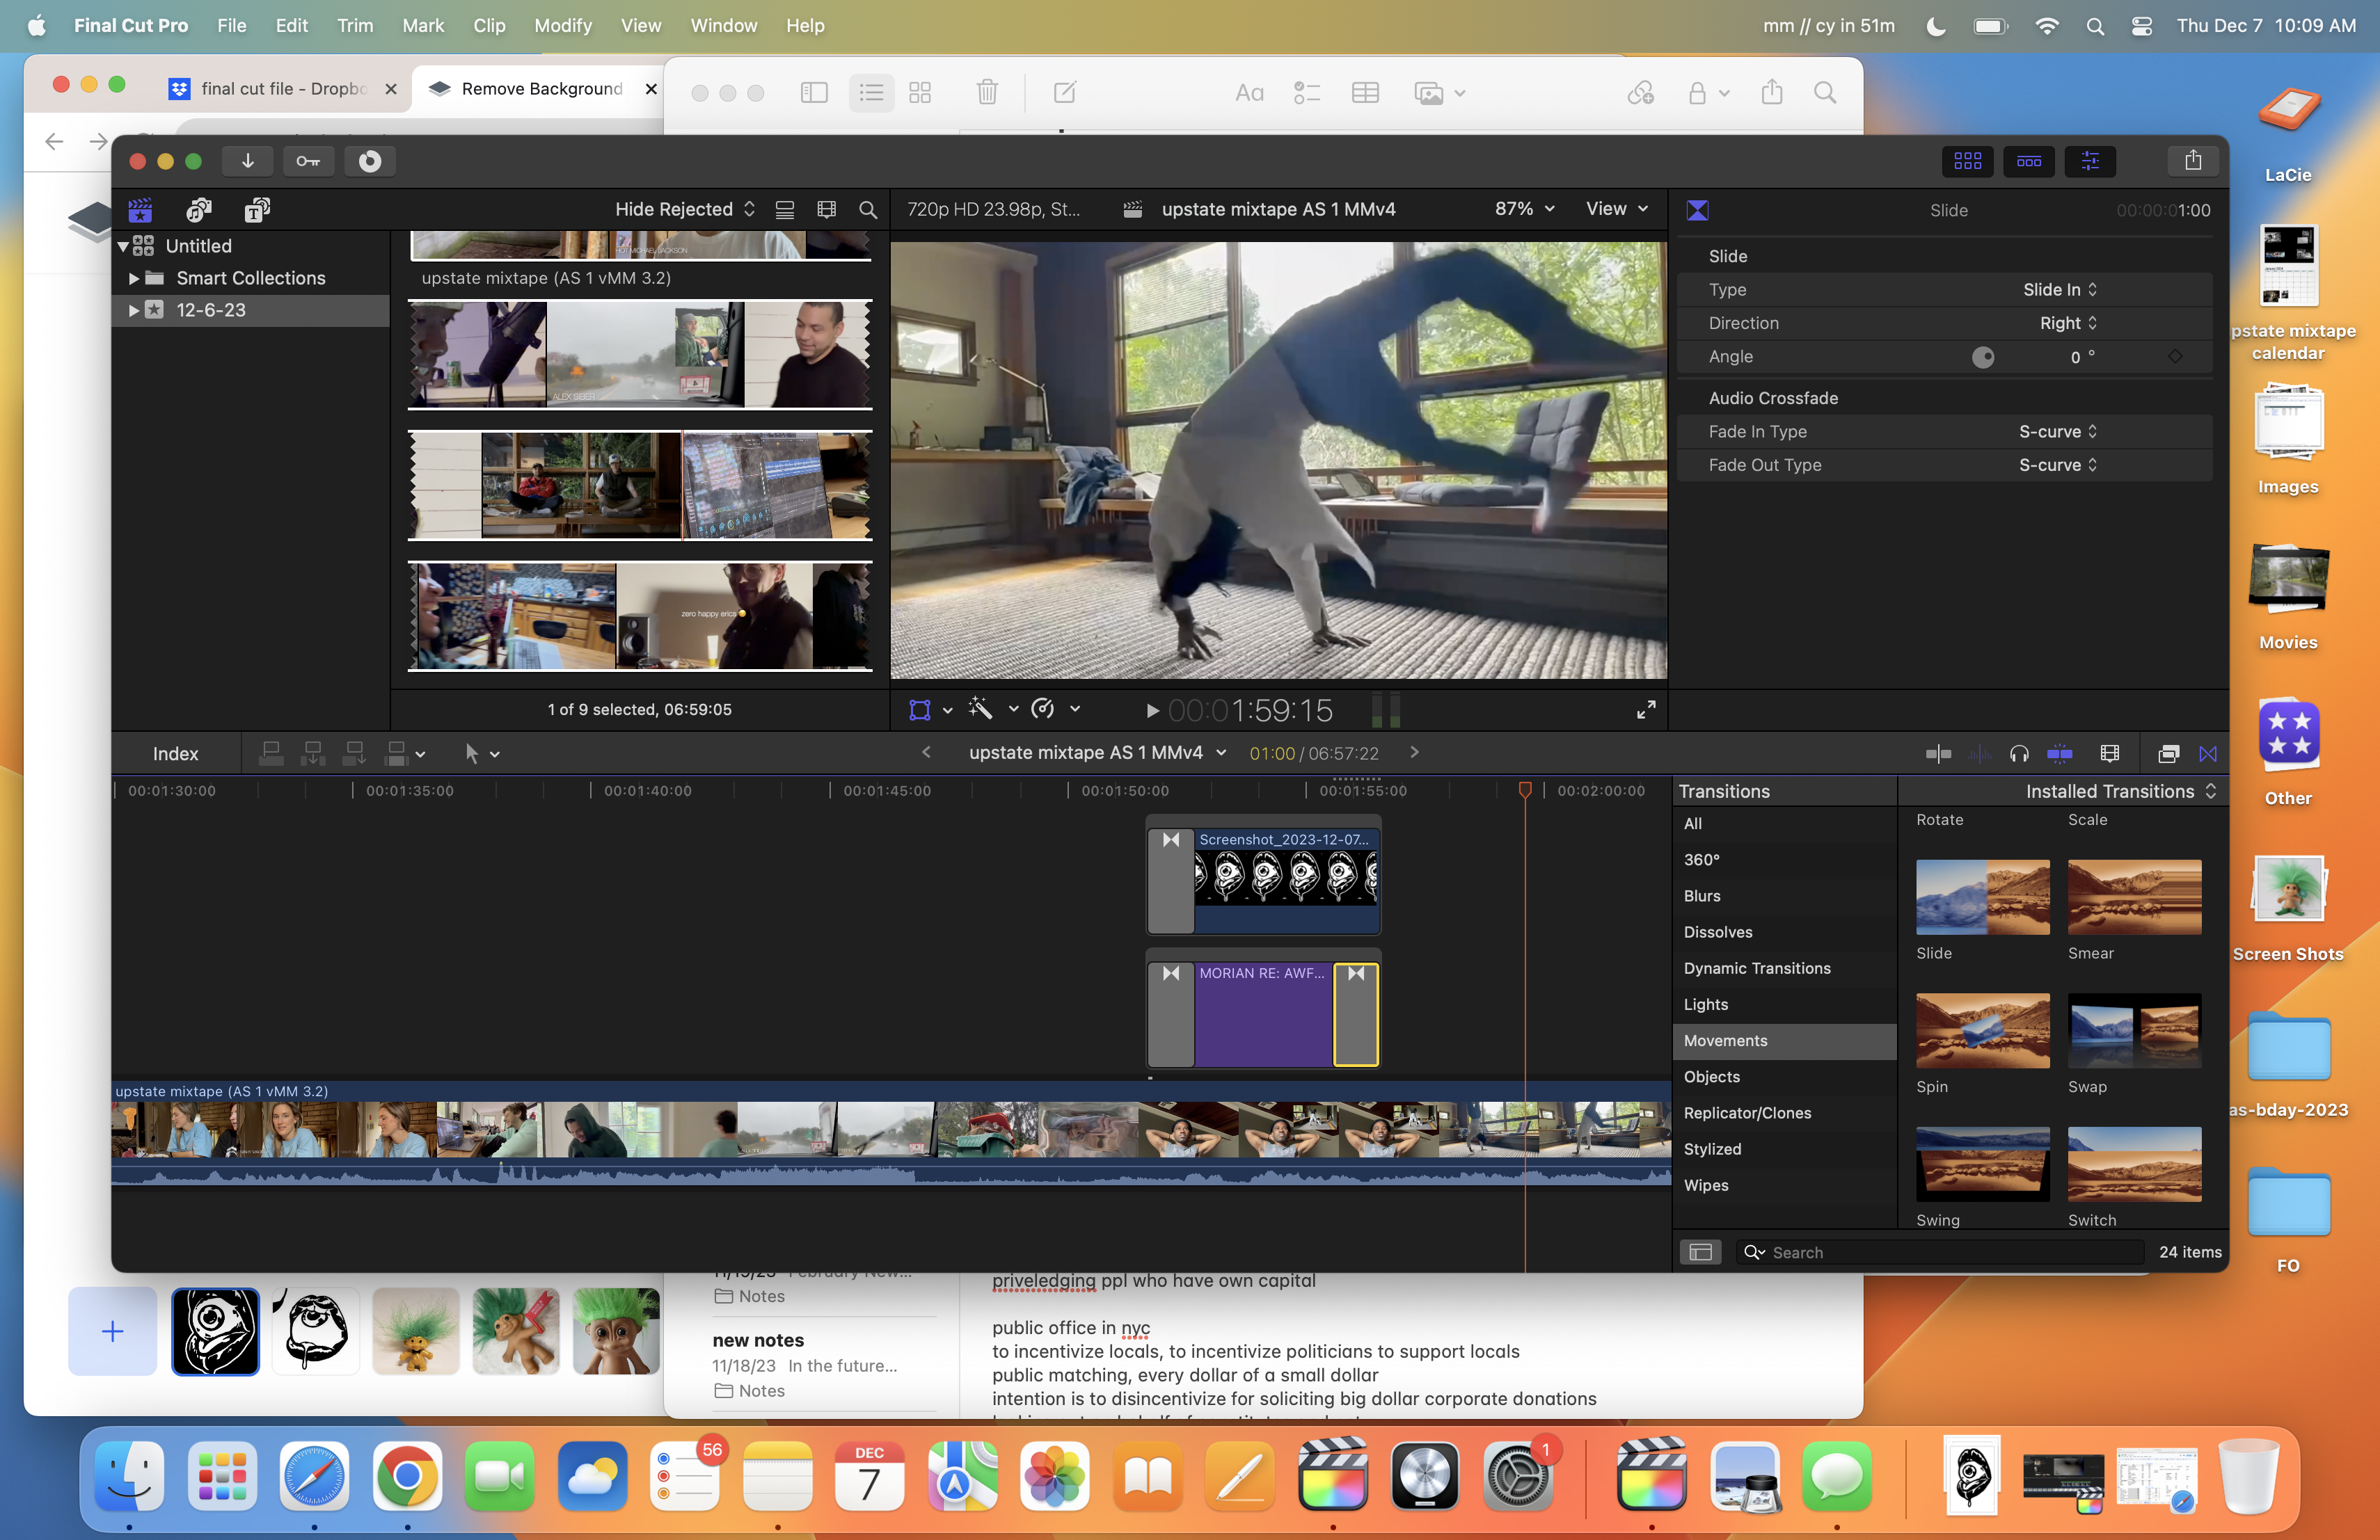Toggle skimming in the timeline

1938,753
